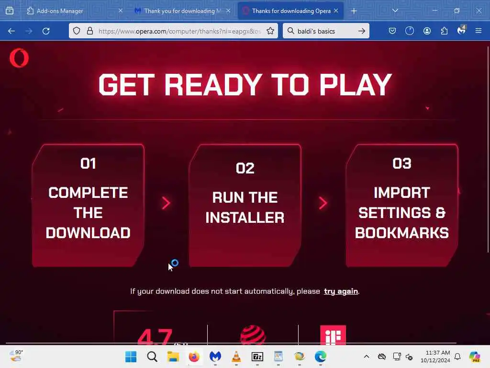Image resolution: width=490 pixels, height=368 pixels.
Task: Click the 11:37 AM clock and date
Action: (x=435, y=356)
